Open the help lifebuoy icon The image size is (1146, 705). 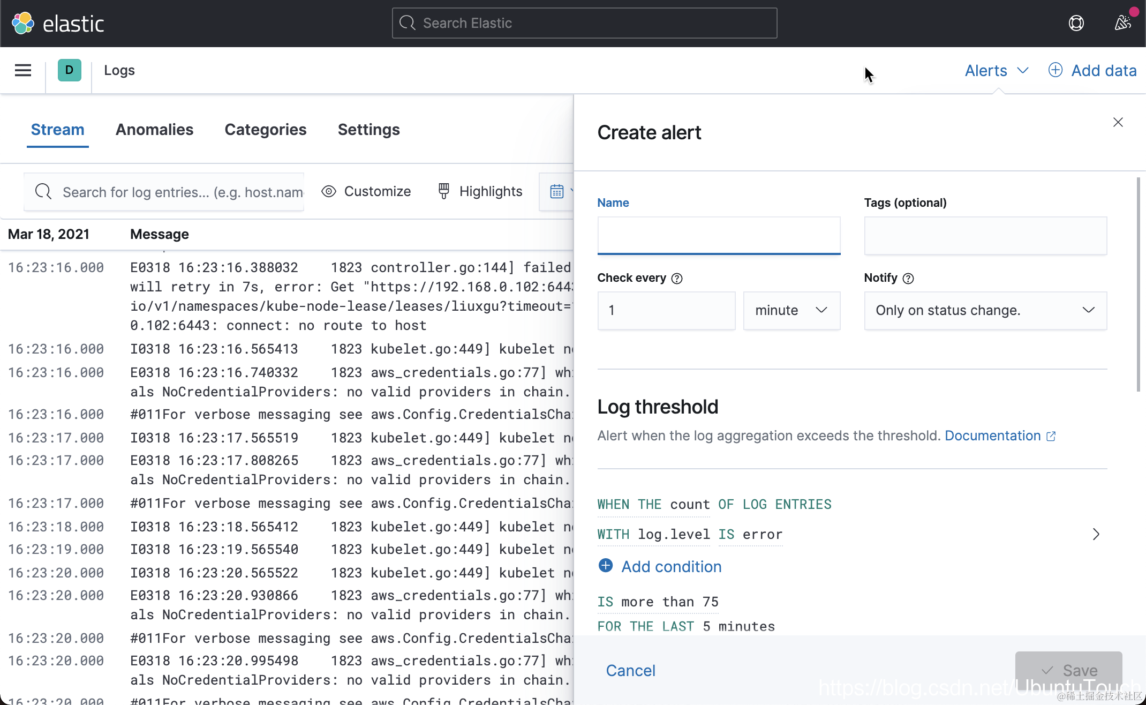[x=1076, y=23]
